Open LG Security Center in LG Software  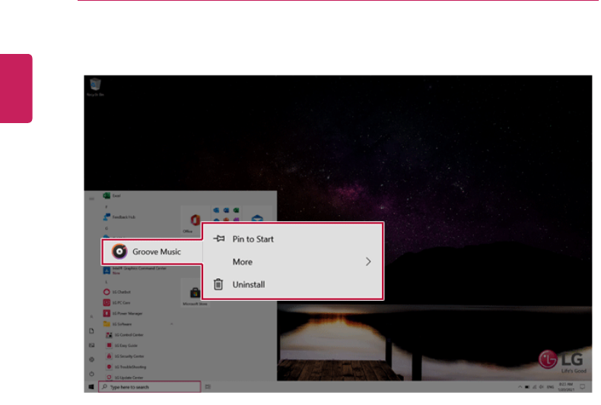[125, 356]
